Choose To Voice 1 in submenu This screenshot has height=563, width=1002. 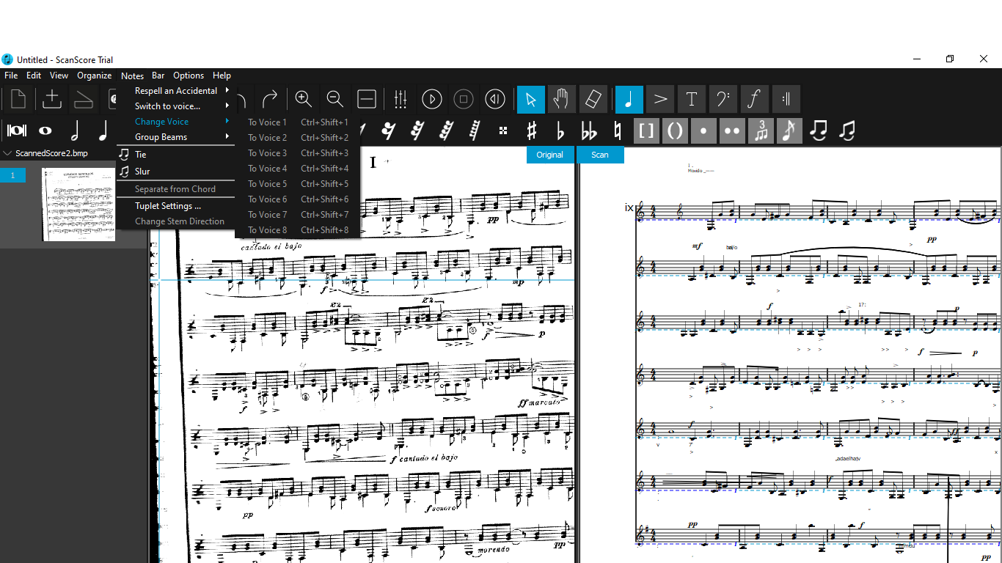point(298,122)
